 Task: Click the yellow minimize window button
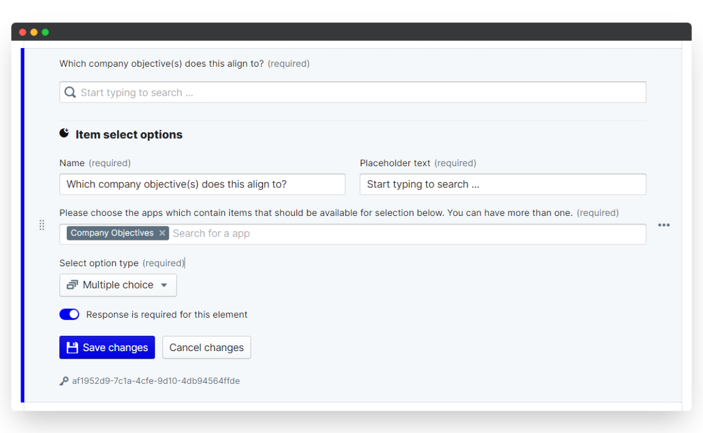(34, 32)
